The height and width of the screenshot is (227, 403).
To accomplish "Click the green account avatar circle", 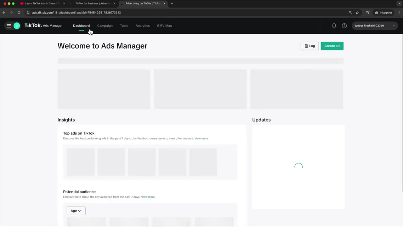I will (17, 26).
